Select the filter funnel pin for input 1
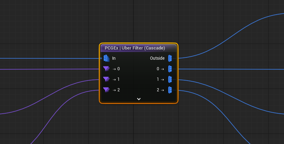284x144 pixels. click(x=106, y=79)
